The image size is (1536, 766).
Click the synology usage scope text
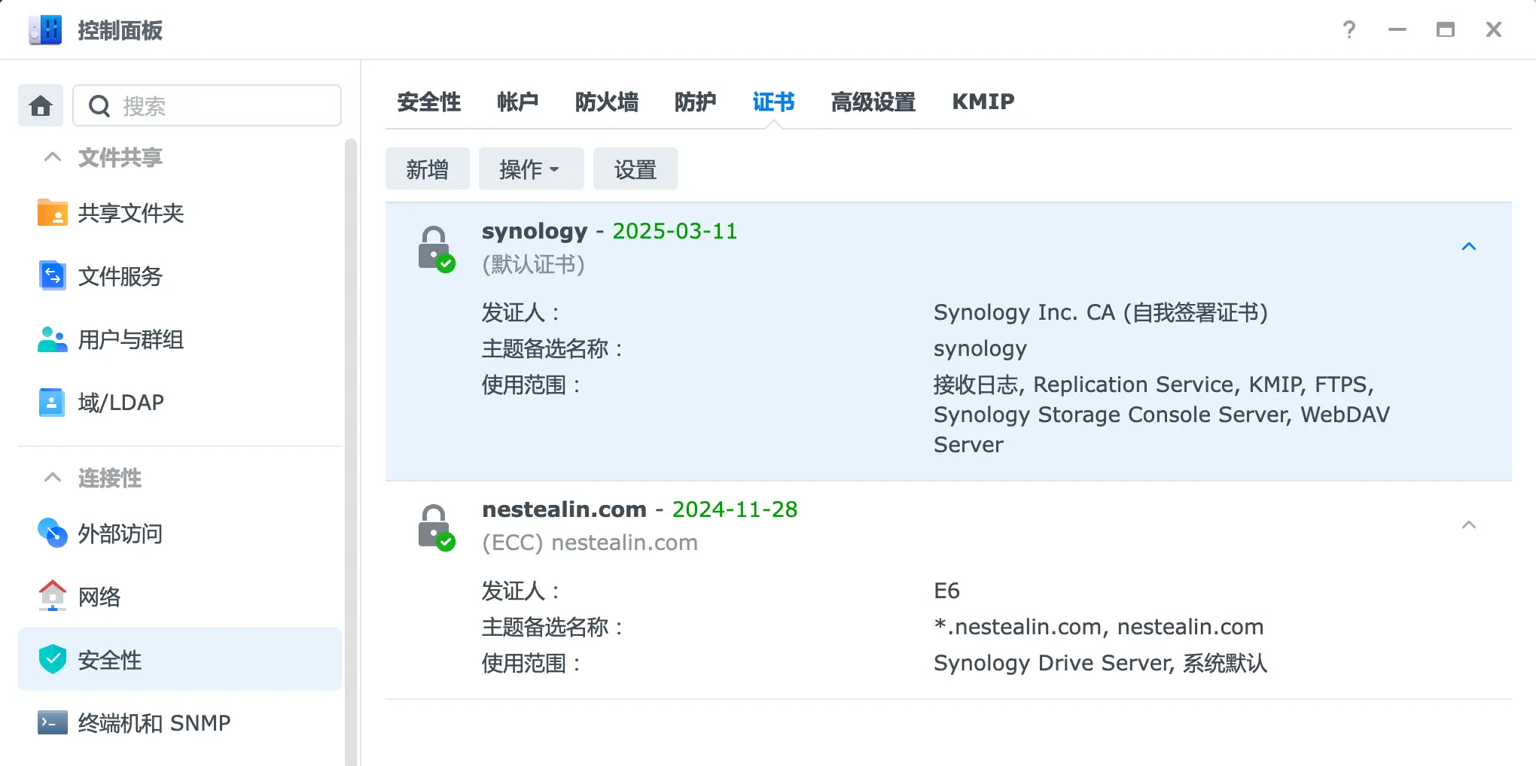pos(1162,415)
